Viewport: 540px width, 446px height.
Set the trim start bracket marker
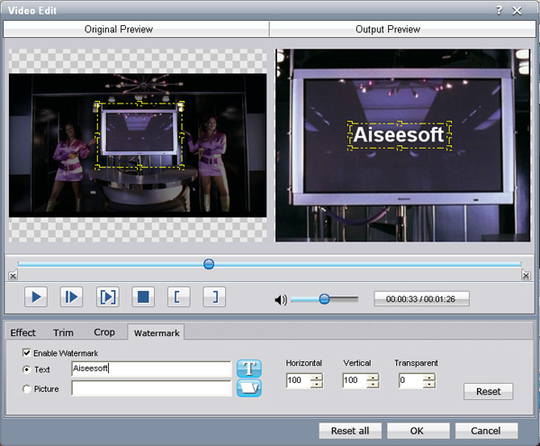(178, 296)
